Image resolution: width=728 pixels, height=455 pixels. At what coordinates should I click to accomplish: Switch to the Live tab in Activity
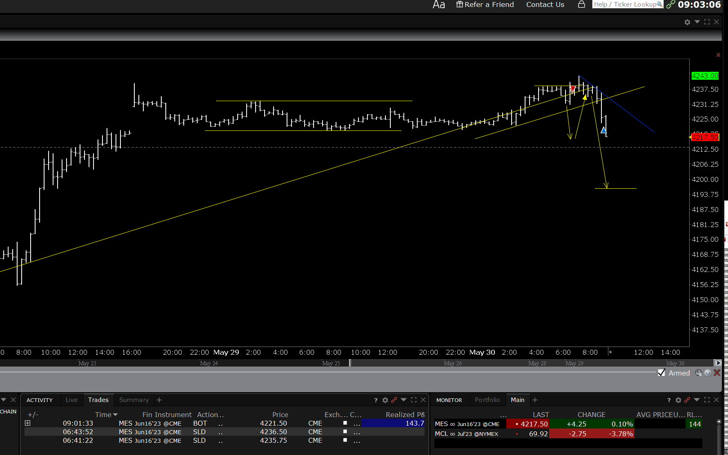[71, 400]
